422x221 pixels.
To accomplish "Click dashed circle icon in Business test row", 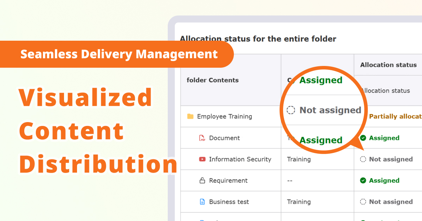I will coord(363,202).
